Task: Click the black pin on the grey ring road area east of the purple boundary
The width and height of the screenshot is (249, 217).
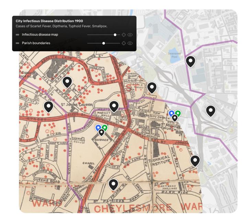Action: pos(211,111)
